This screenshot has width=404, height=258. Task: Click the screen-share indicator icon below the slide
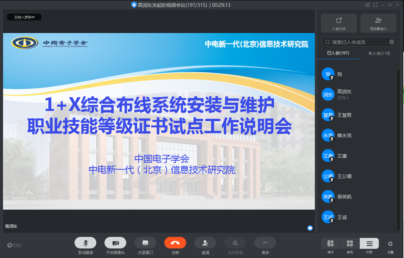[x=310, y=228]
